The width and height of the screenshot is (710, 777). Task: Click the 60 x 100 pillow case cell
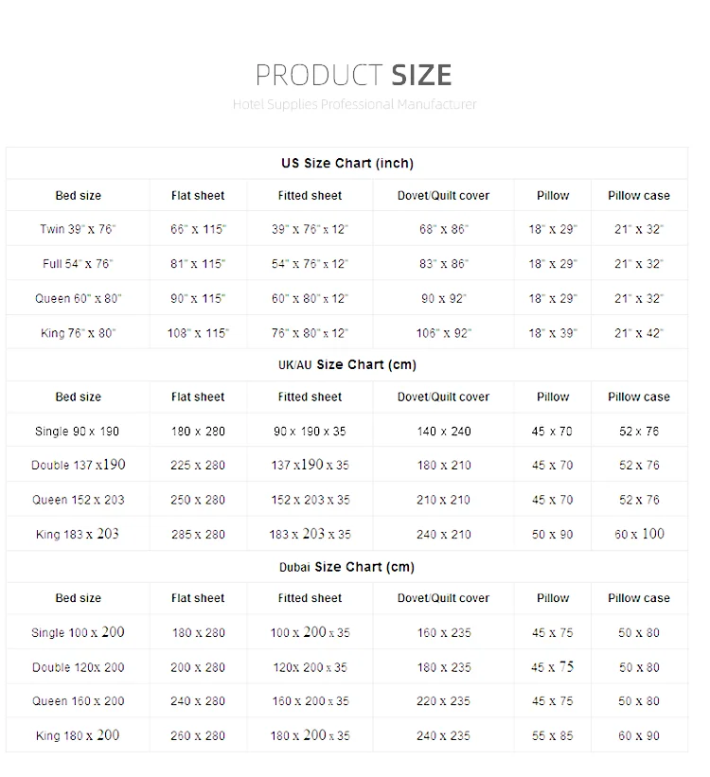[639, 534]
